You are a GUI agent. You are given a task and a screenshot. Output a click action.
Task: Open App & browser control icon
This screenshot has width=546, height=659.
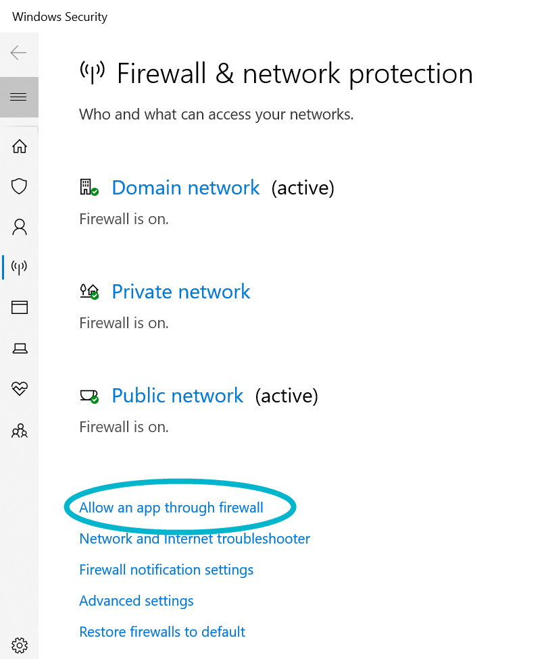coord(20,308)
